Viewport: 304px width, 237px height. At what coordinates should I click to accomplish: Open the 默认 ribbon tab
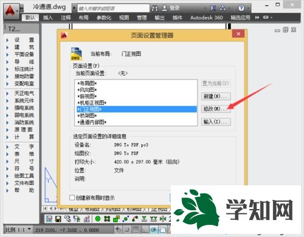(x=30, y=18)
